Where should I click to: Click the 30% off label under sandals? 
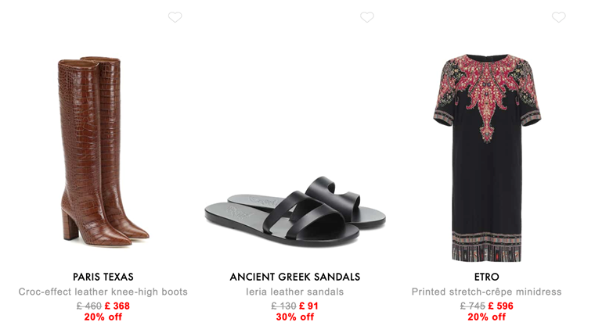pyautogui.click(x=295, y=317)
